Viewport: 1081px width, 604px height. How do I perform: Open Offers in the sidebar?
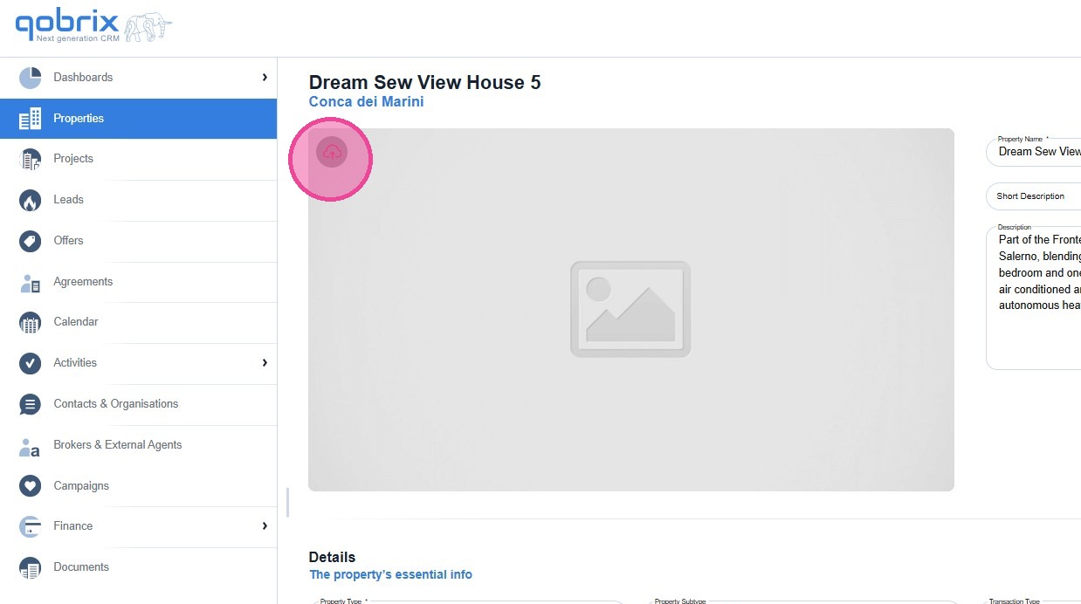click(138, 241)
